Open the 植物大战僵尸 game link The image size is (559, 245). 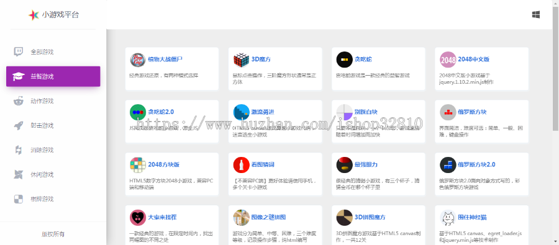coord(165,59)
